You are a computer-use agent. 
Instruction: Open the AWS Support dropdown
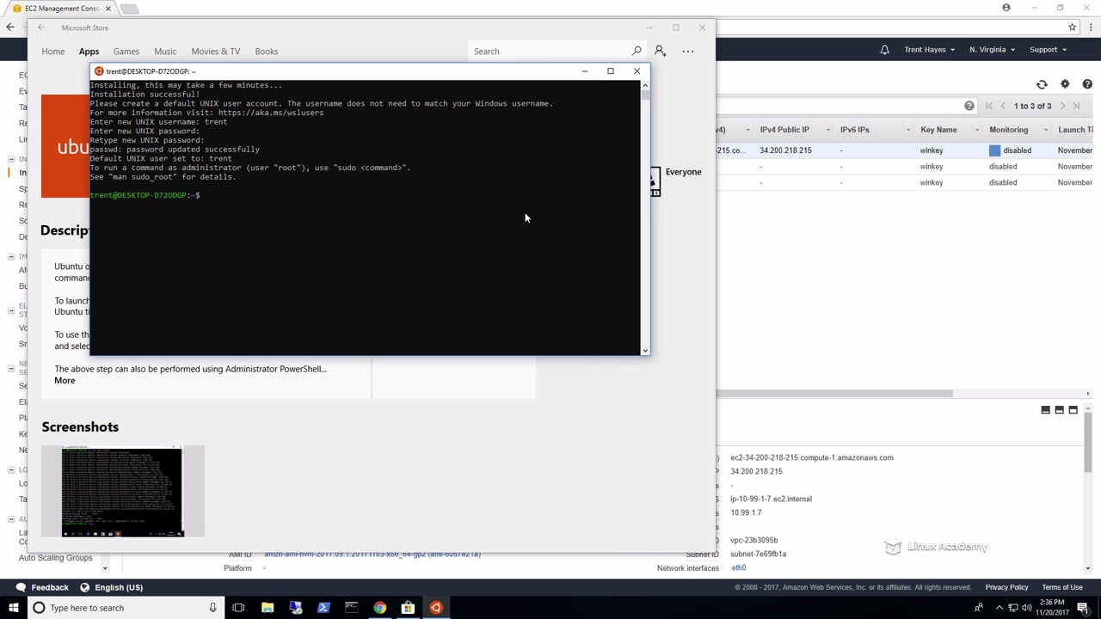1048,50
